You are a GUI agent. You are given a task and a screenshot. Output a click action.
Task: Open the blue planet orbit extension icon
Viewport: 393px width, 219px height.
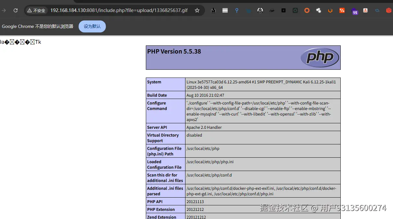click(x=377, y=10)
